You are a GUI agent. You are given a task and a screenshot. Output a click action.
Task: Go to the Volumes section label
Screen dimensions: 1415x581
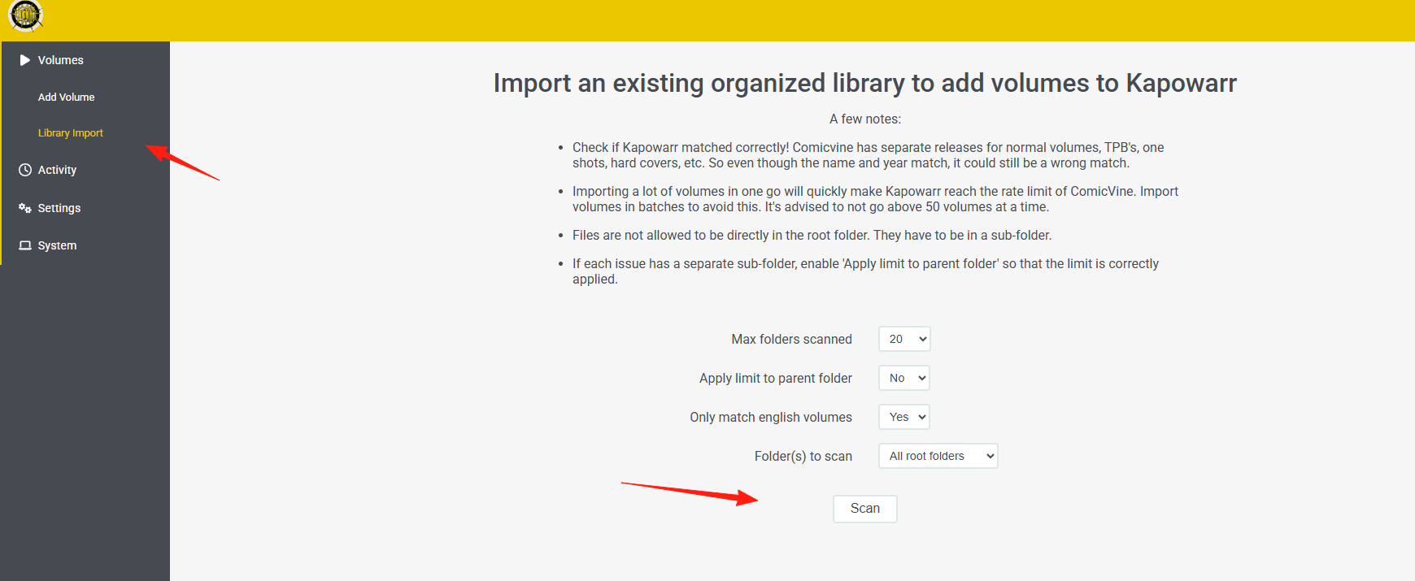click(x=61, y=60)
